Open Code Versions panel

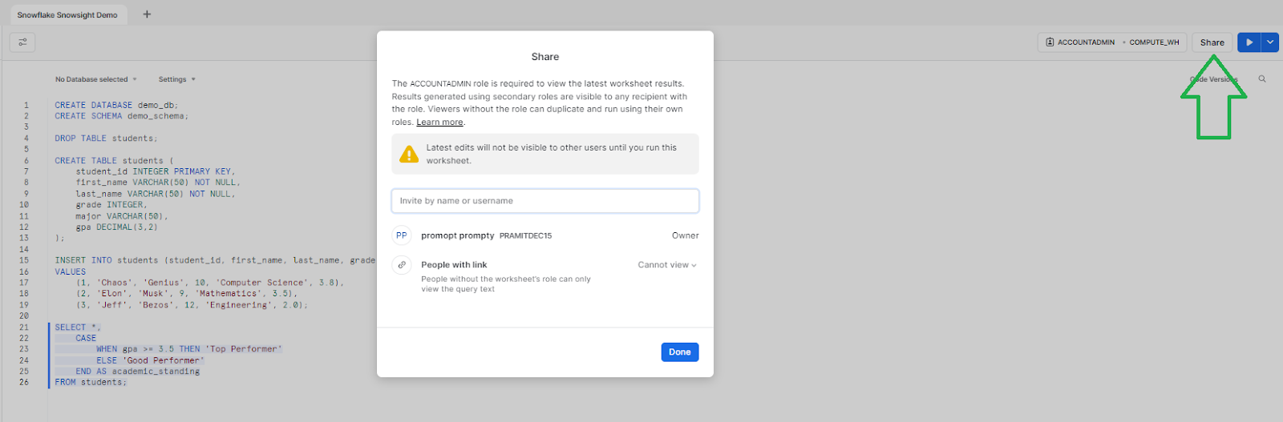[1213, 79]
